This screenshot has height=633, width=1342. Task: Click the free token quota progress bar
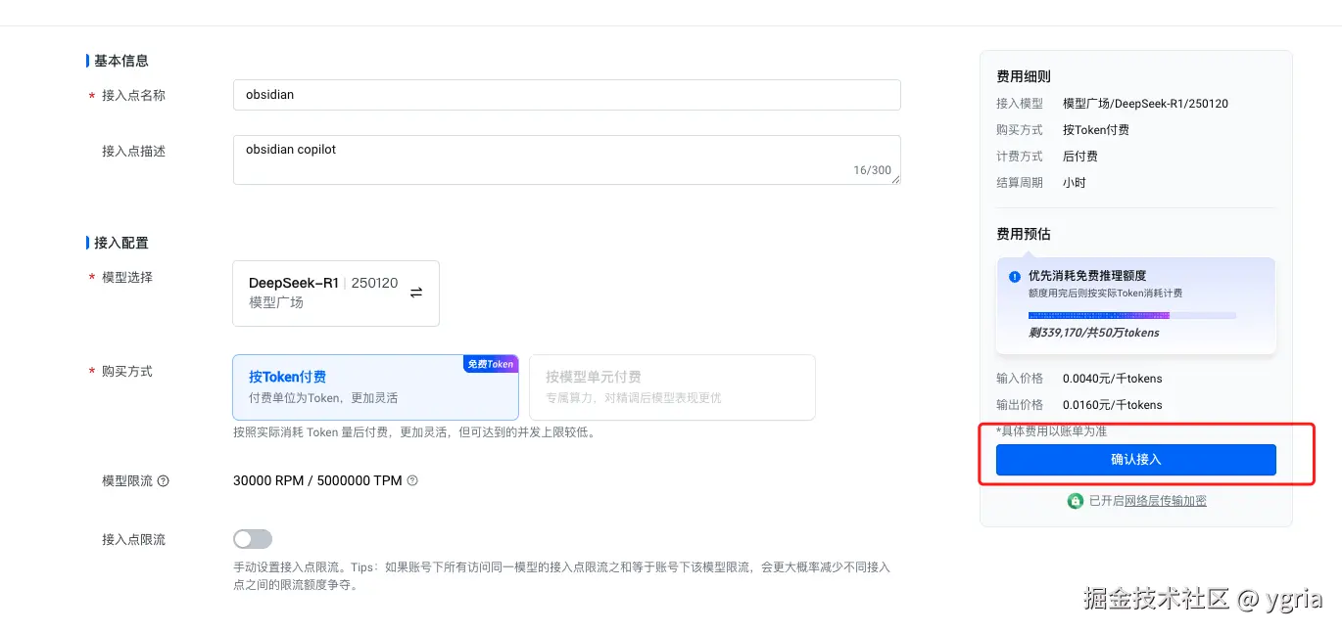(1132, 316)
